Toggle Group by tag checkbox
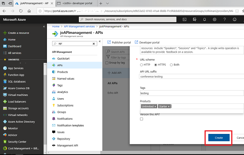The image size is (244, 155). coord(107,63)
